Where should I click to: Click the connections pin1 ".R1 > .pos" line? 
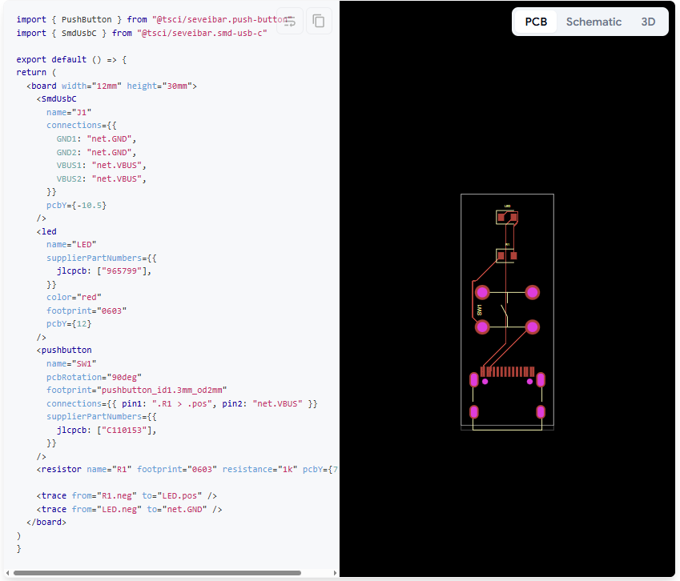tap(182, 403)
